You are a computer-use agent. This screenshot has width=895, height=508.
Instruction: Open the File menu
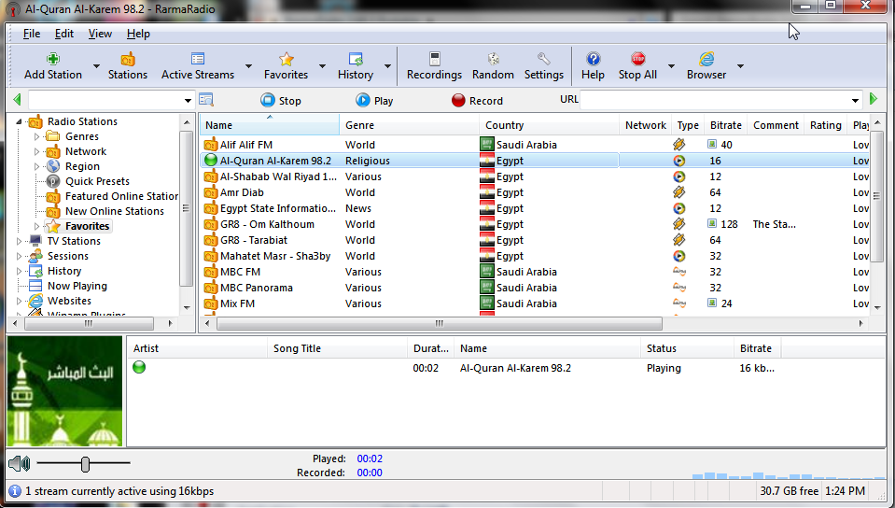pyautogui.click(x=32, y=34)
